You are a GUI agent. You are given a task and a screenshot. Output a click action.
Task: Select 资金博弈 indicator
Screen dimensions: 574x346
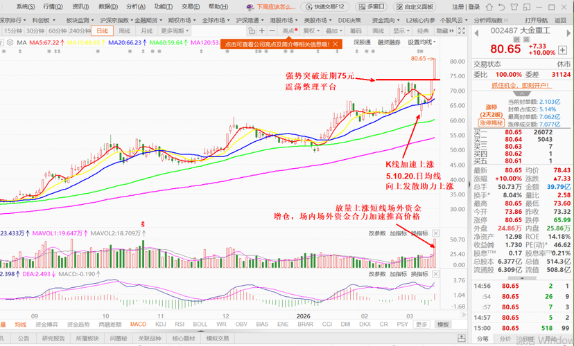click(46, 324)
